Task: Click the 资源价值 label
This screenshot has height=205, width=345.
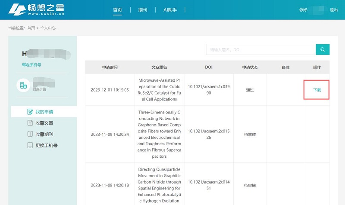Action: pos(39,89)
